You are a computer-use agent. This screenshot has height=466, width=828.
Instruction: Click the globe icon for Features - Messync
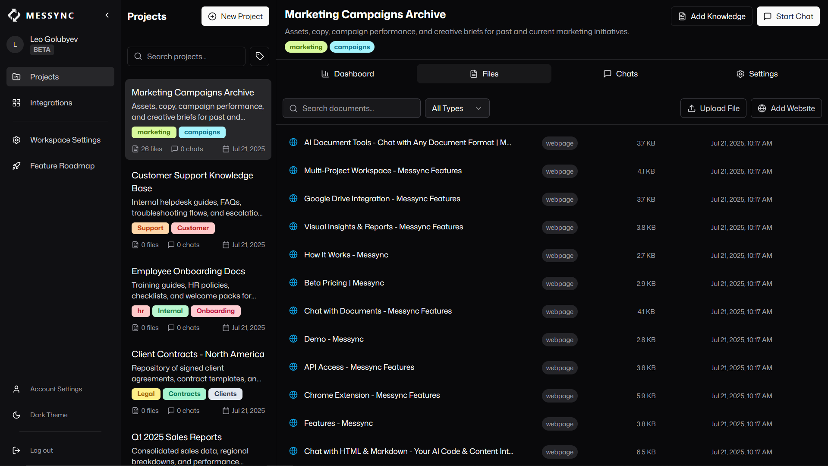click(293, 423)
